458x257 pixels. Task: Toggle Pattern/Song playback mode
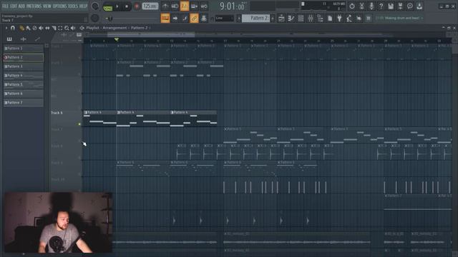108,7
